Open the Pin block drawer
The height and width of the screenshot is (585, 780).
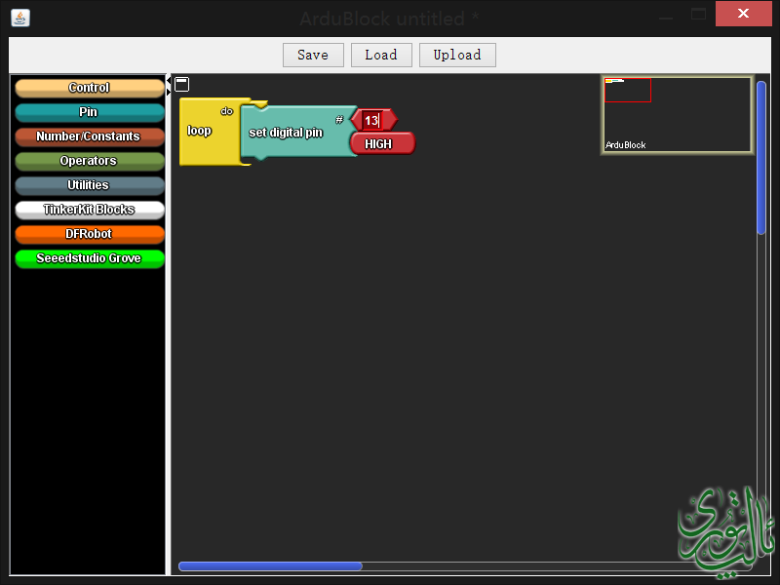coord(90,112)
